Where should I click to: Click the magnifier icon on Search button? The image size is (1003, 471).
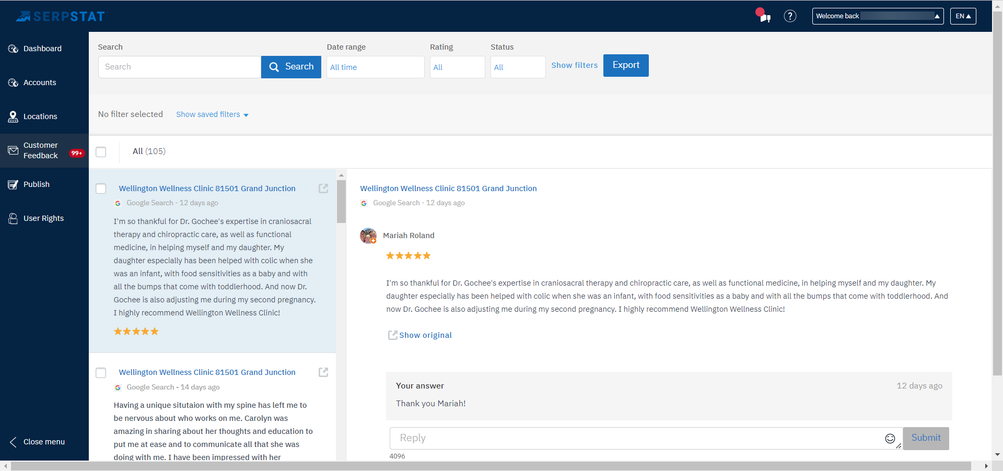(x=274, y=67)
